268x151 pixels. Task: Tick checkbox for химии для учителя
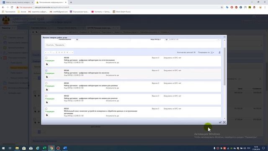[x=46, y=96]
